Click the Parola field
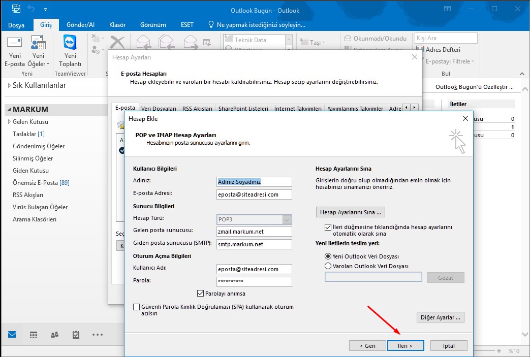 point(254,282)
